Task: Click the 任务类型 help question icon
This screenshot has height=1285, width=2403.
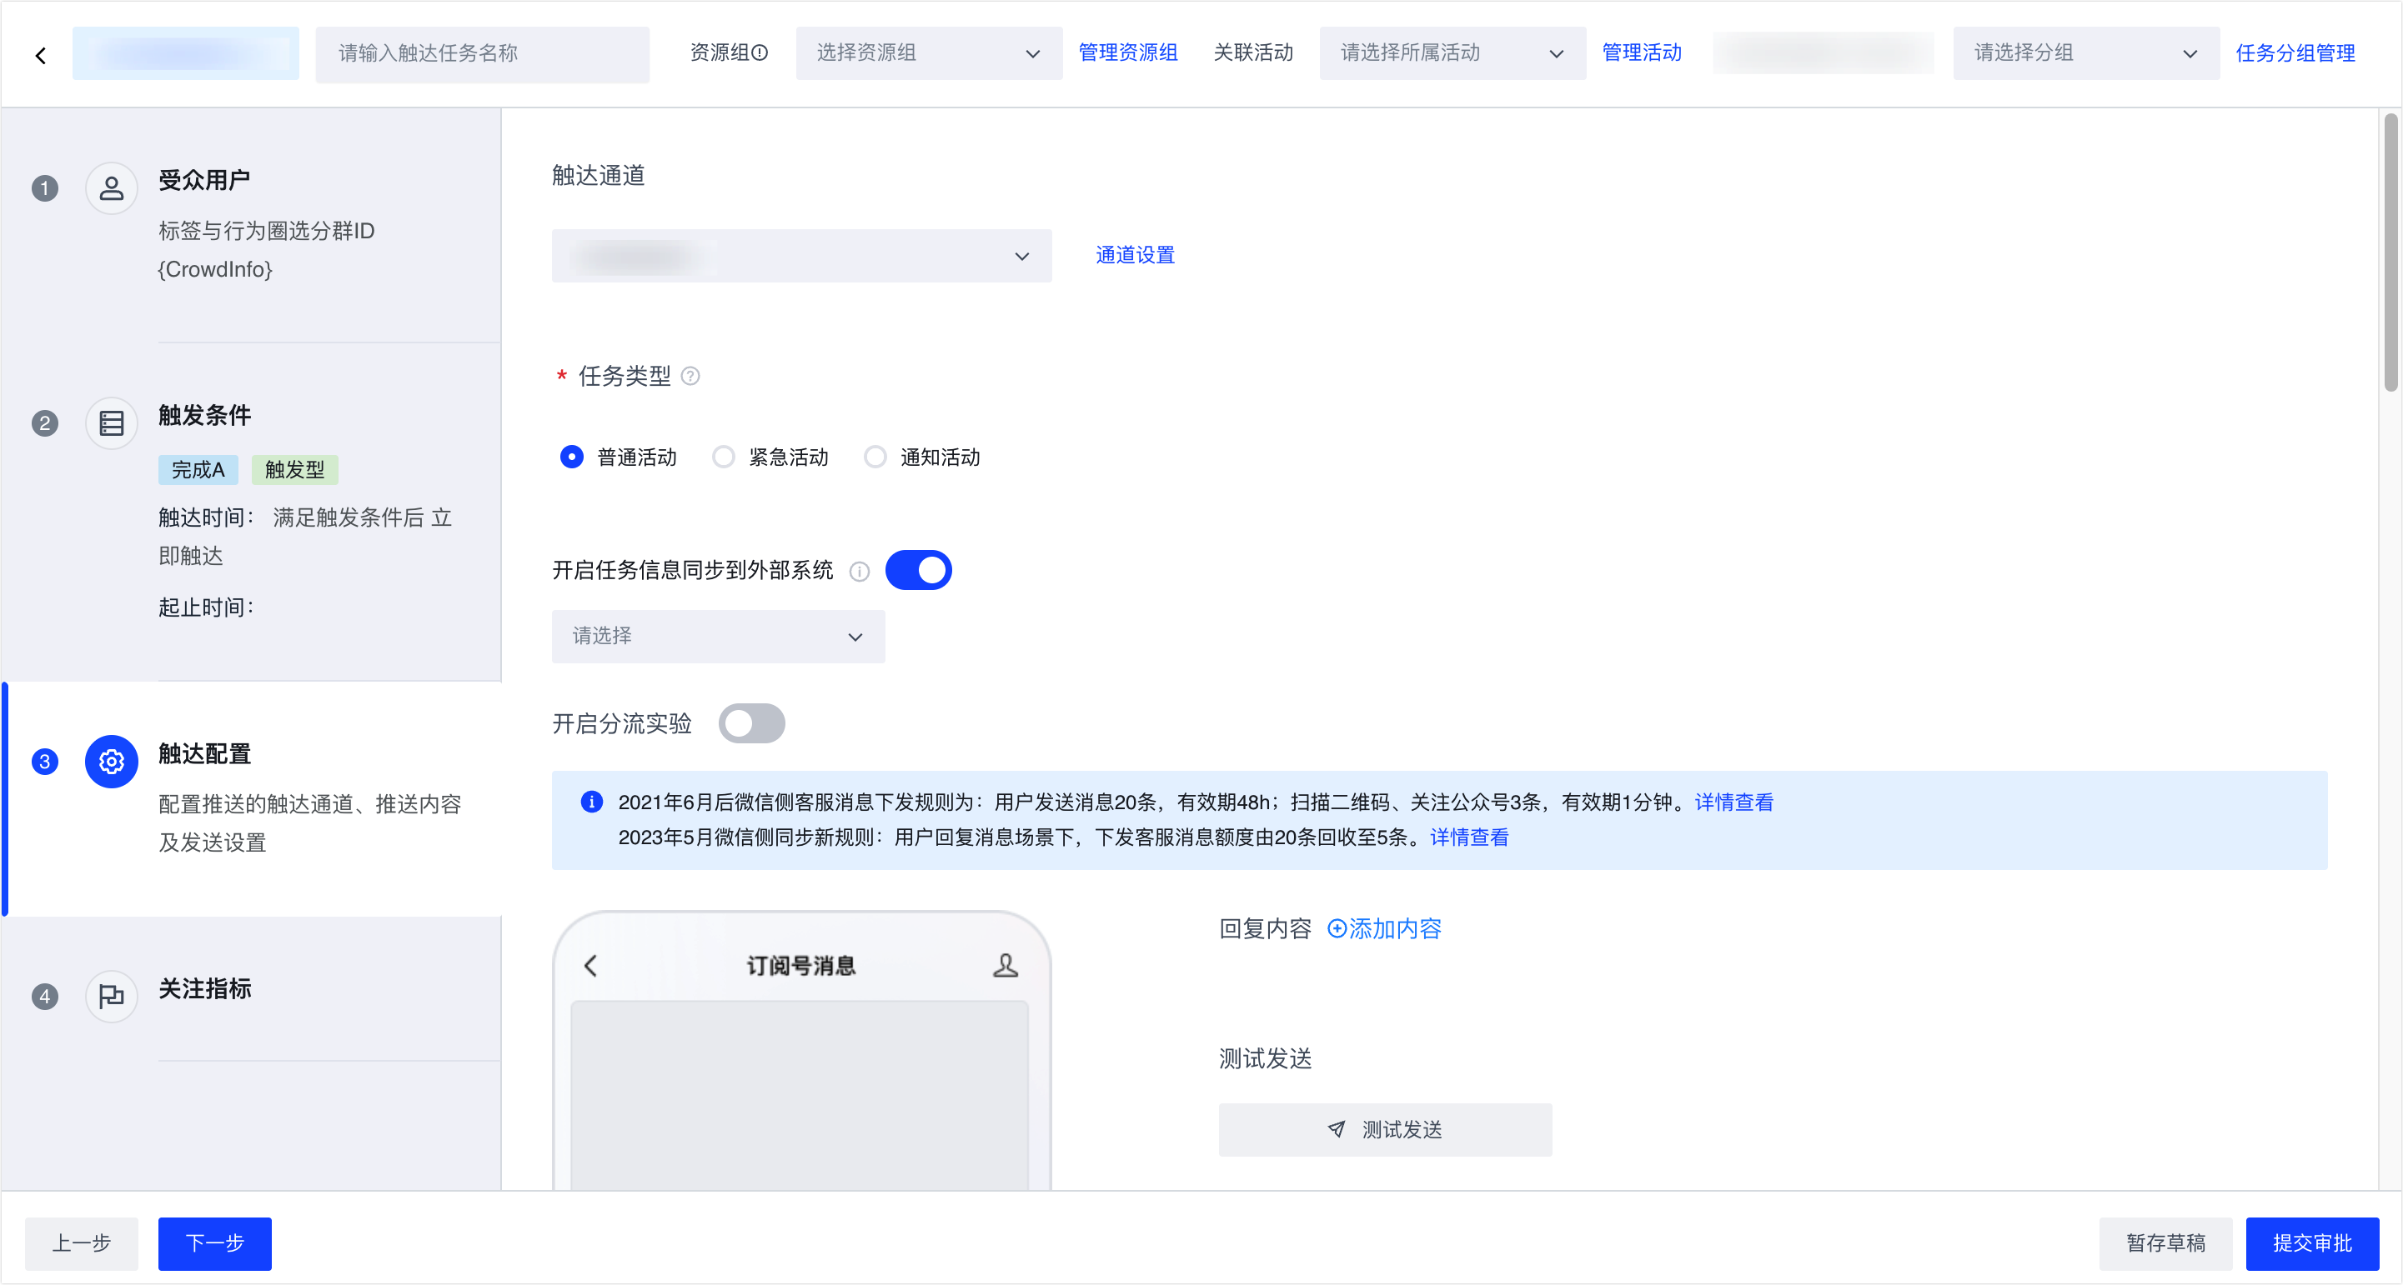Action: (690, 376)
